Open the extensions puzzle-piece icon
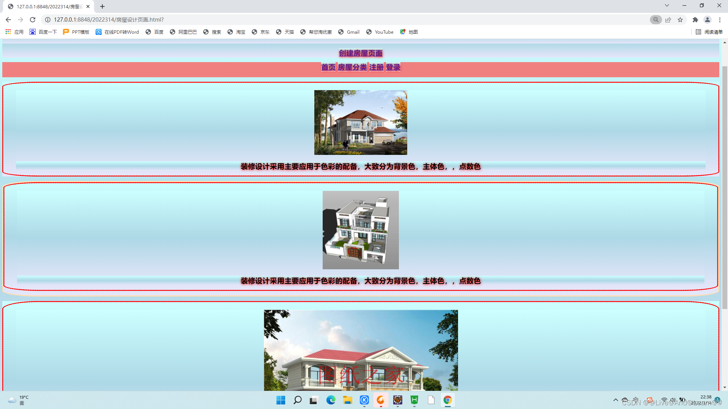This screenshot has width=728, height=409. pyautogui.click(x=696, y=20)
